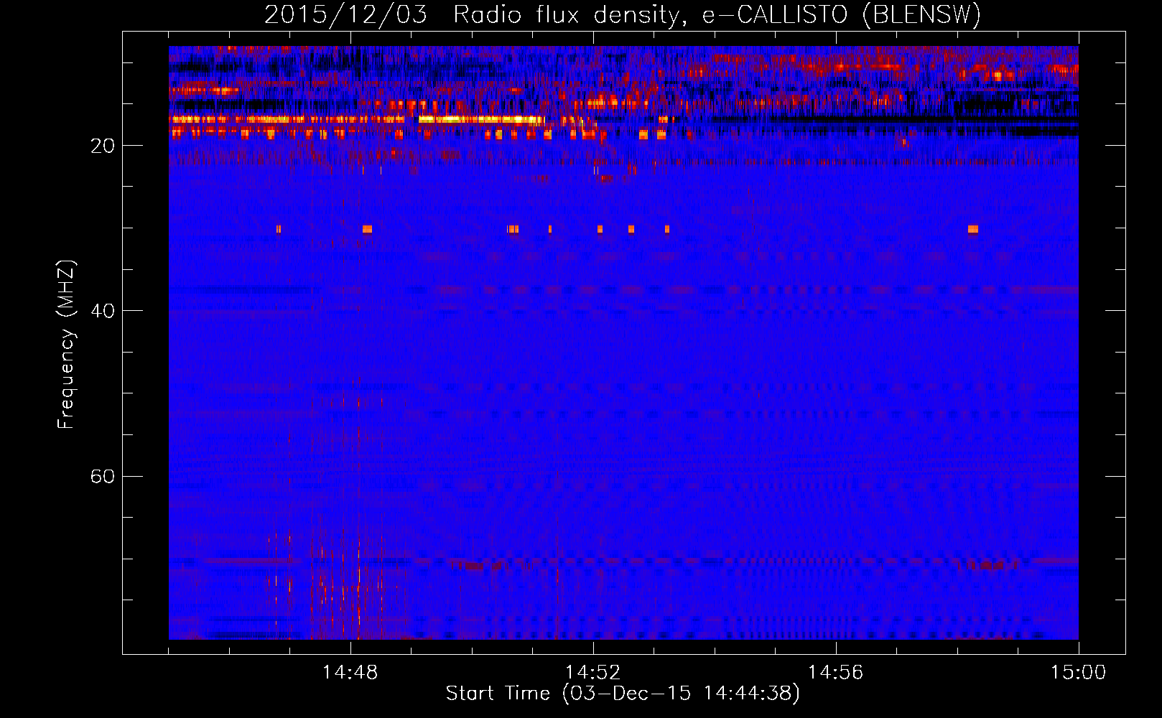Click the "Frequency (MHZ)" y-axis label
This screenshot has height=718, width=1162.
66,345
